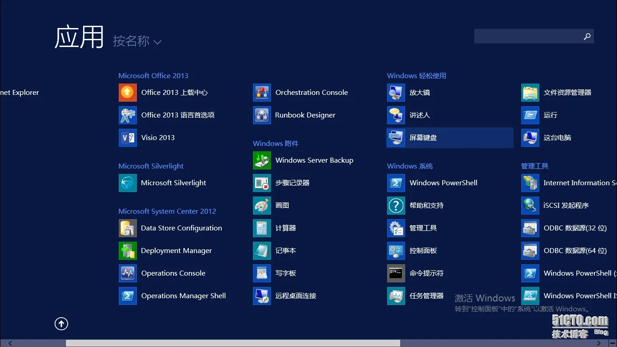Open 讲述人 narrator icon
Screen dimensions: 617x347
click(396, 115)
